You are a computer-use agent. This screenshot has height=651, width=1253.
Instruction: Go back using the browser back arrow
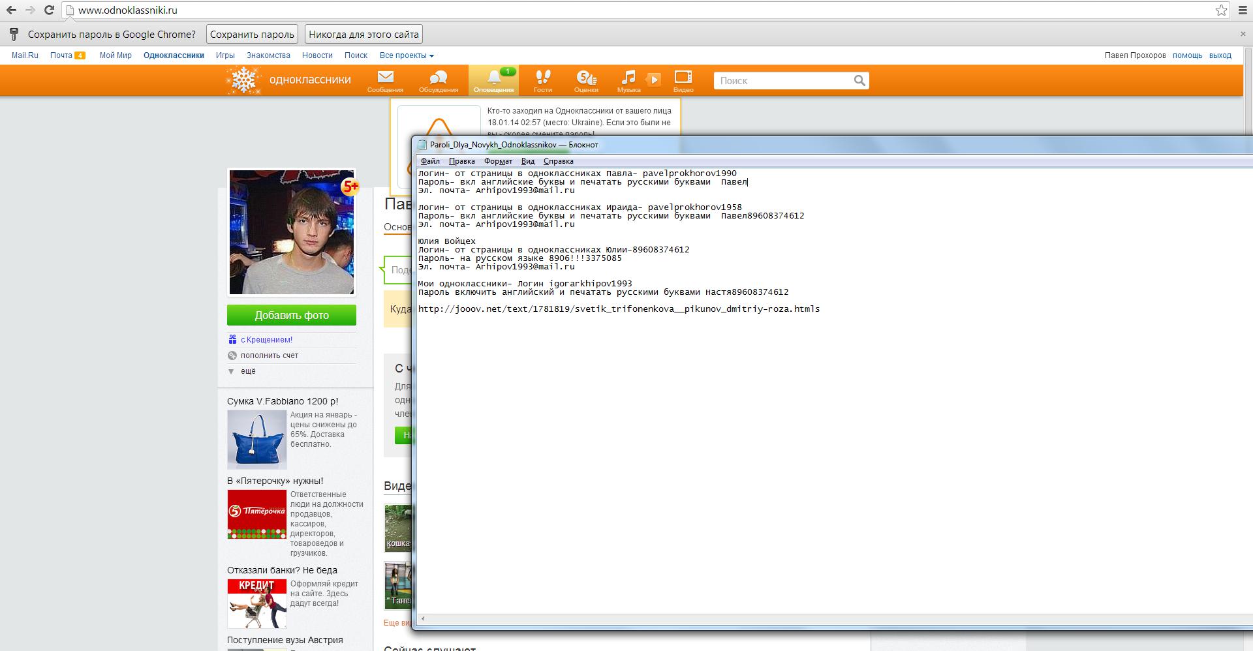11,10
